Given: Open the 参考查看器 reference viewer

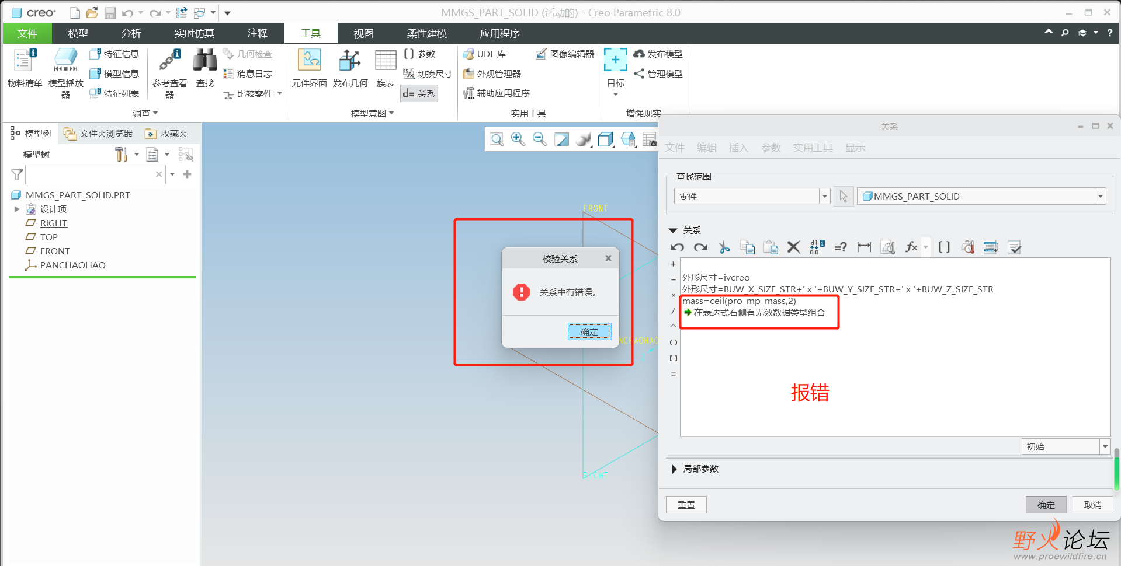Looking at the screenshot, I should coord(170,74).
